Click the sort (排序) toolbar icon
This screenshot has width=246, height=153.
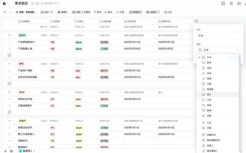[108, 12]
